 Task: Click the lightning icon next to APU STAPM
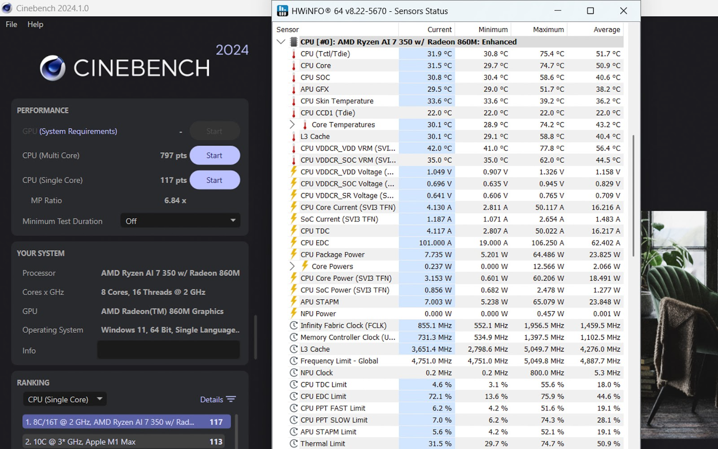pos(294,301)
